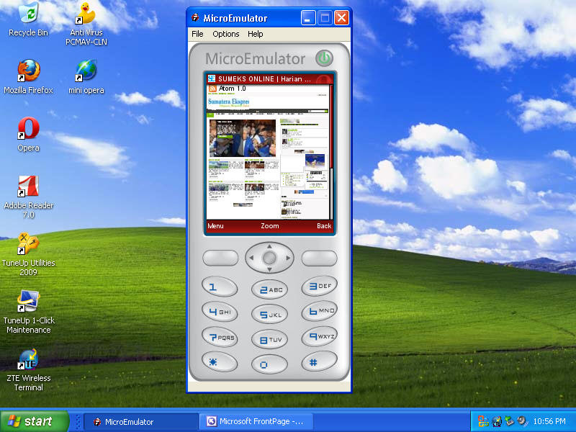Image resolution: width=576 pixels, height=432 pixels.
Task: Click the Opera browser desktop icon
Action: [28, 135]
